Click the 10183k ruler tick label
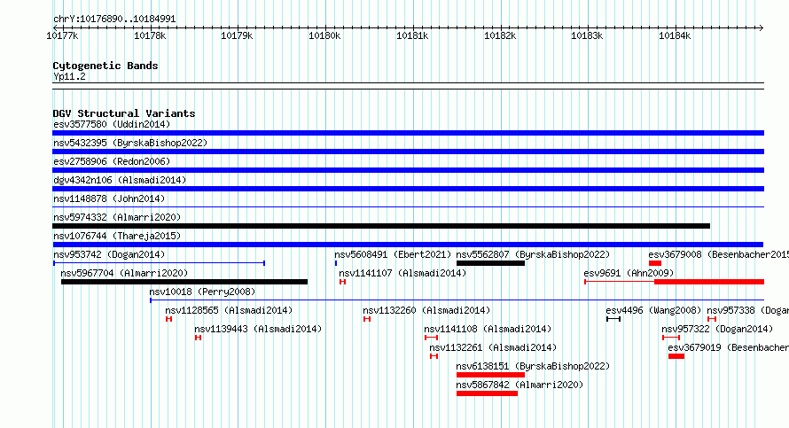 tap(587, 35)
